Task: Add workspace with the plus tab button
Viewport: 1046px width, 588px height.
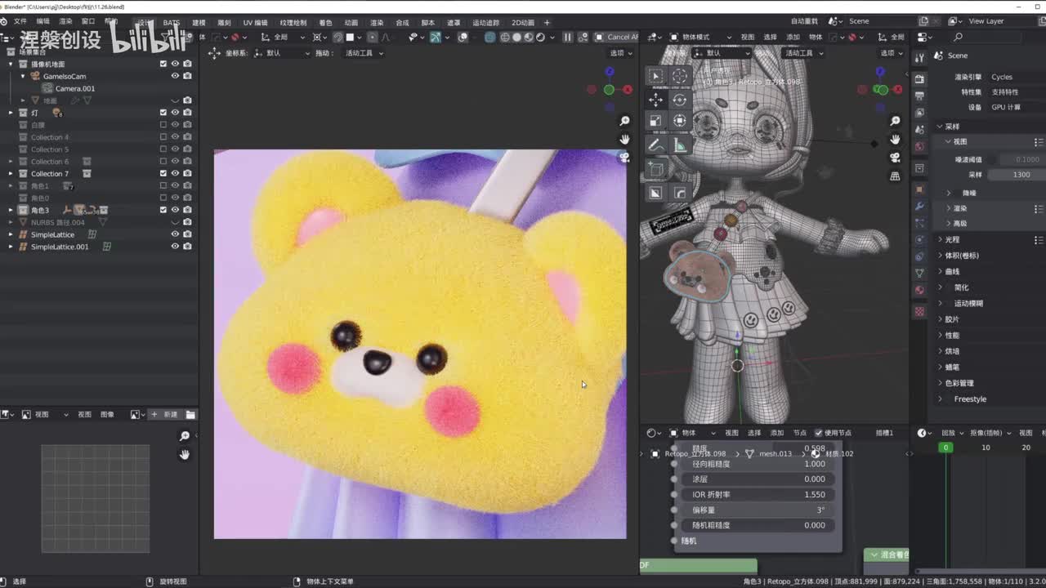Action: pos(547,22)
